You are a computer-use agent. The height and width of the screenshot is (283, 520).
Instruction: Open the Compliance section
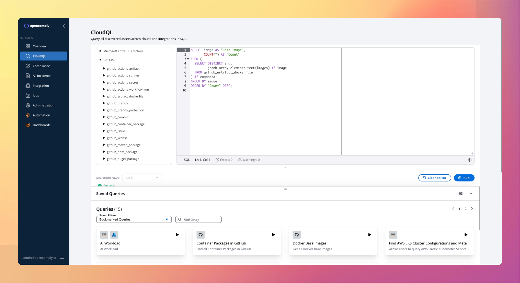43,66
